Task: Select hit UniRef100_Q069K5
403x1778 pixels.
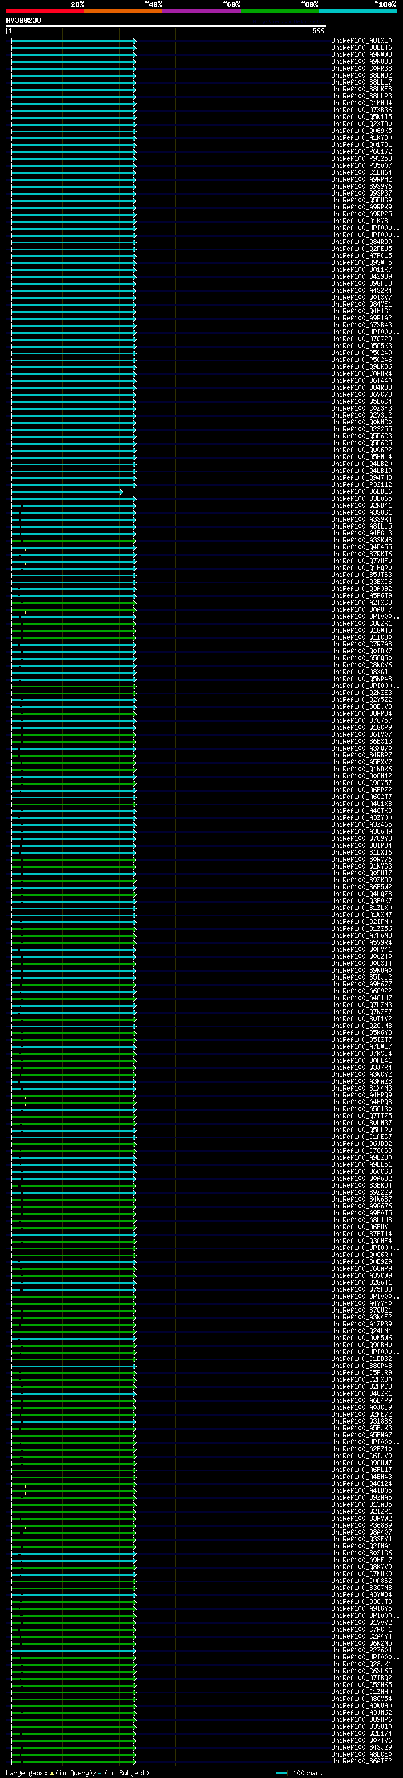Action: pyautogui.click(x=361, y=131)
